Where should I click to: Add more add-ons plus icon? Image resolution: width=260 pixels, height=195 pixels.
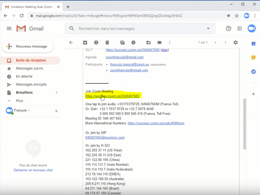(x=253, y=94)
